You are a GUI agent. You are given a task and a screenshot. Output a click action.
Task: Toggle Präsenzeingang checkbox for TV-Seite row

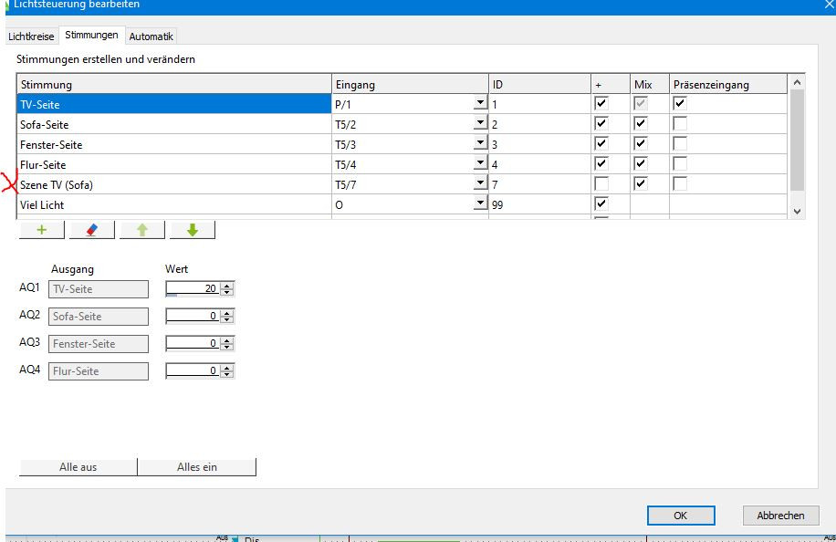pyautogui.click(x=680, y=104)
